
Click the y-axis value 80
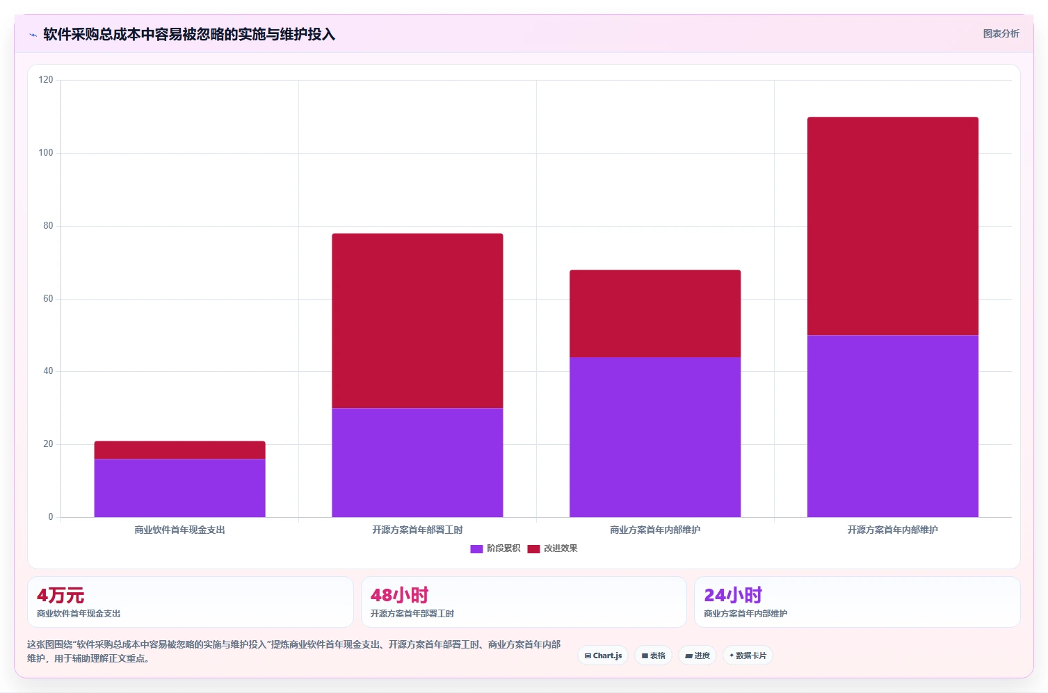point(48,226)
